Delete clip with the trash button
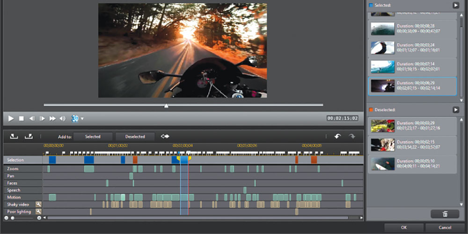This screenshot has height=234, width=468. point(445,214)
